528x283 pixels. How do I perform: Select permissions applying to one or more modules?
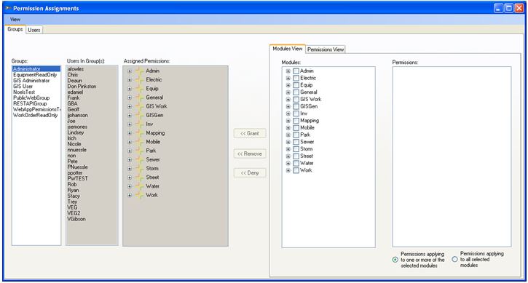tap(395, 260)
